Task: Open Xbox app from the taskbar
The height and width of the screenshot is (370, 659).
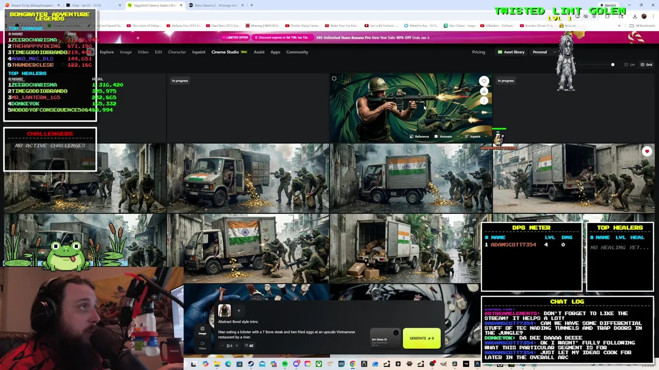Action: click(x=319, y=364)
